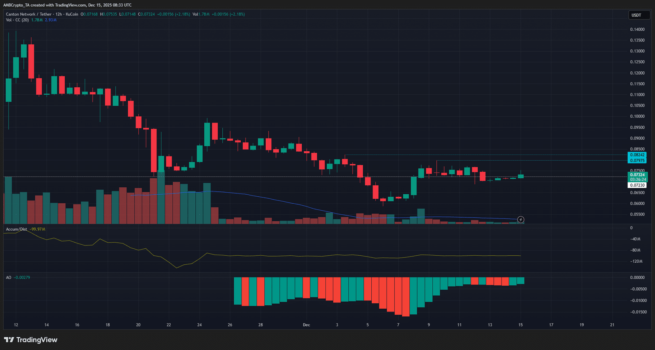Click the 21 date label on time axis

coord(612,325)
